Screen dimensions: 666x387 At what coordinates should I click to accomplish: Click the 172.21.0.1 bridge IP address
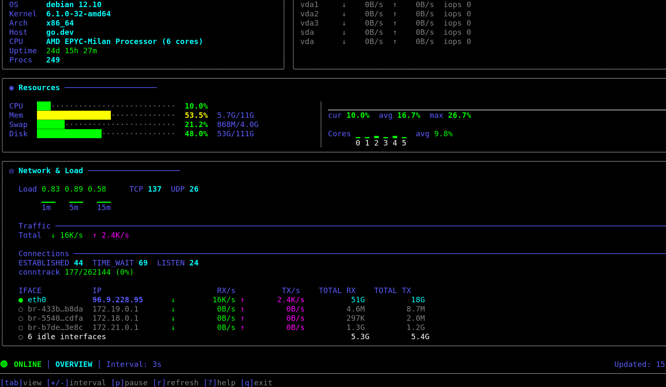(115, 327)
